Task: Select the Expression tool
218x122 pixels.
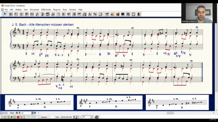Action: point(69,14)
